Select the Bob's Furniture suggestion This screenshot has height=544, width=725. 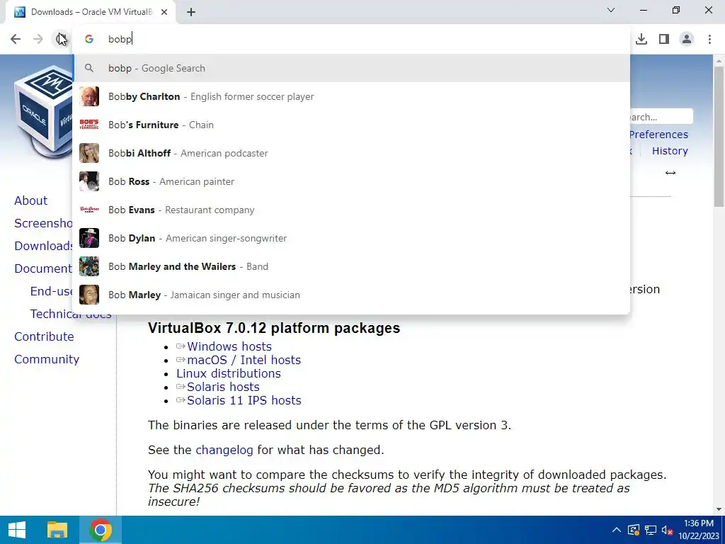[x=351, y=125]
